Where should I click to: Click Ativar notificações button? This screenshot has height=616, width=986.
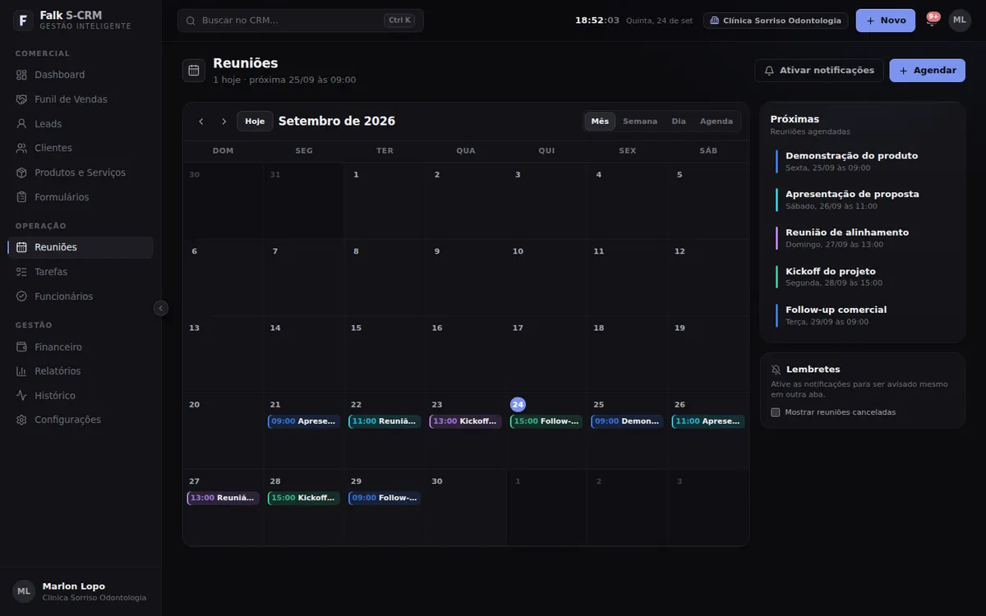(819, 71)
